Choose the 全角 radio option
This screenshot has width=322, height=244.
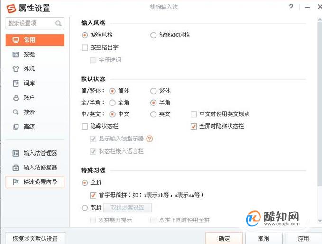coord(112,103)
